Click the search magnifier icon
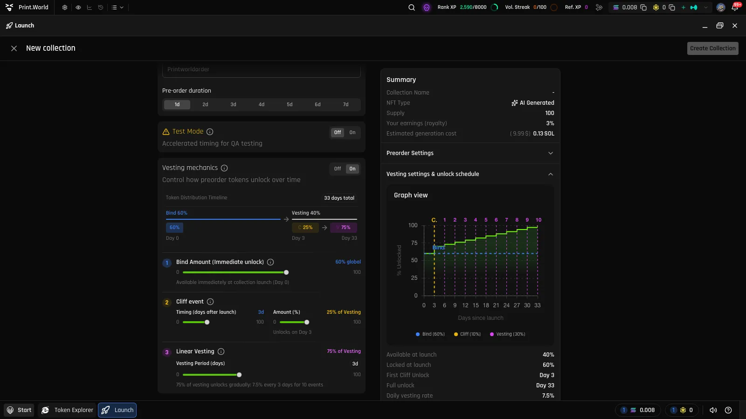Image resolution: width=746 pixels, height=419 pixels. 412,7
